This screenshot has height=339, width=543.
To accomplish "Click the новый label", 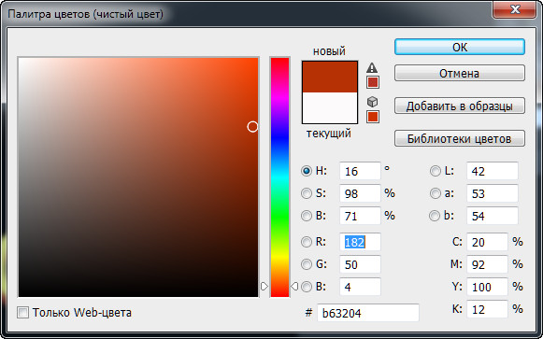I will pos(329,51).
